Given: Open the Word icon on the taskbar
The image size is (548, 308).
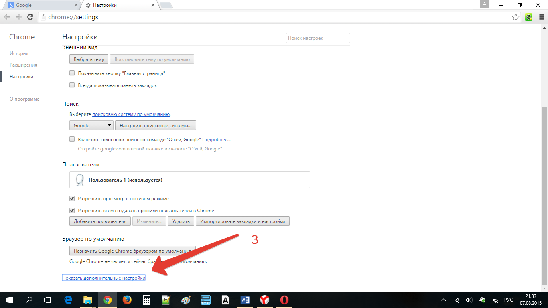Looking at the screenshot, I should point(245,300).
